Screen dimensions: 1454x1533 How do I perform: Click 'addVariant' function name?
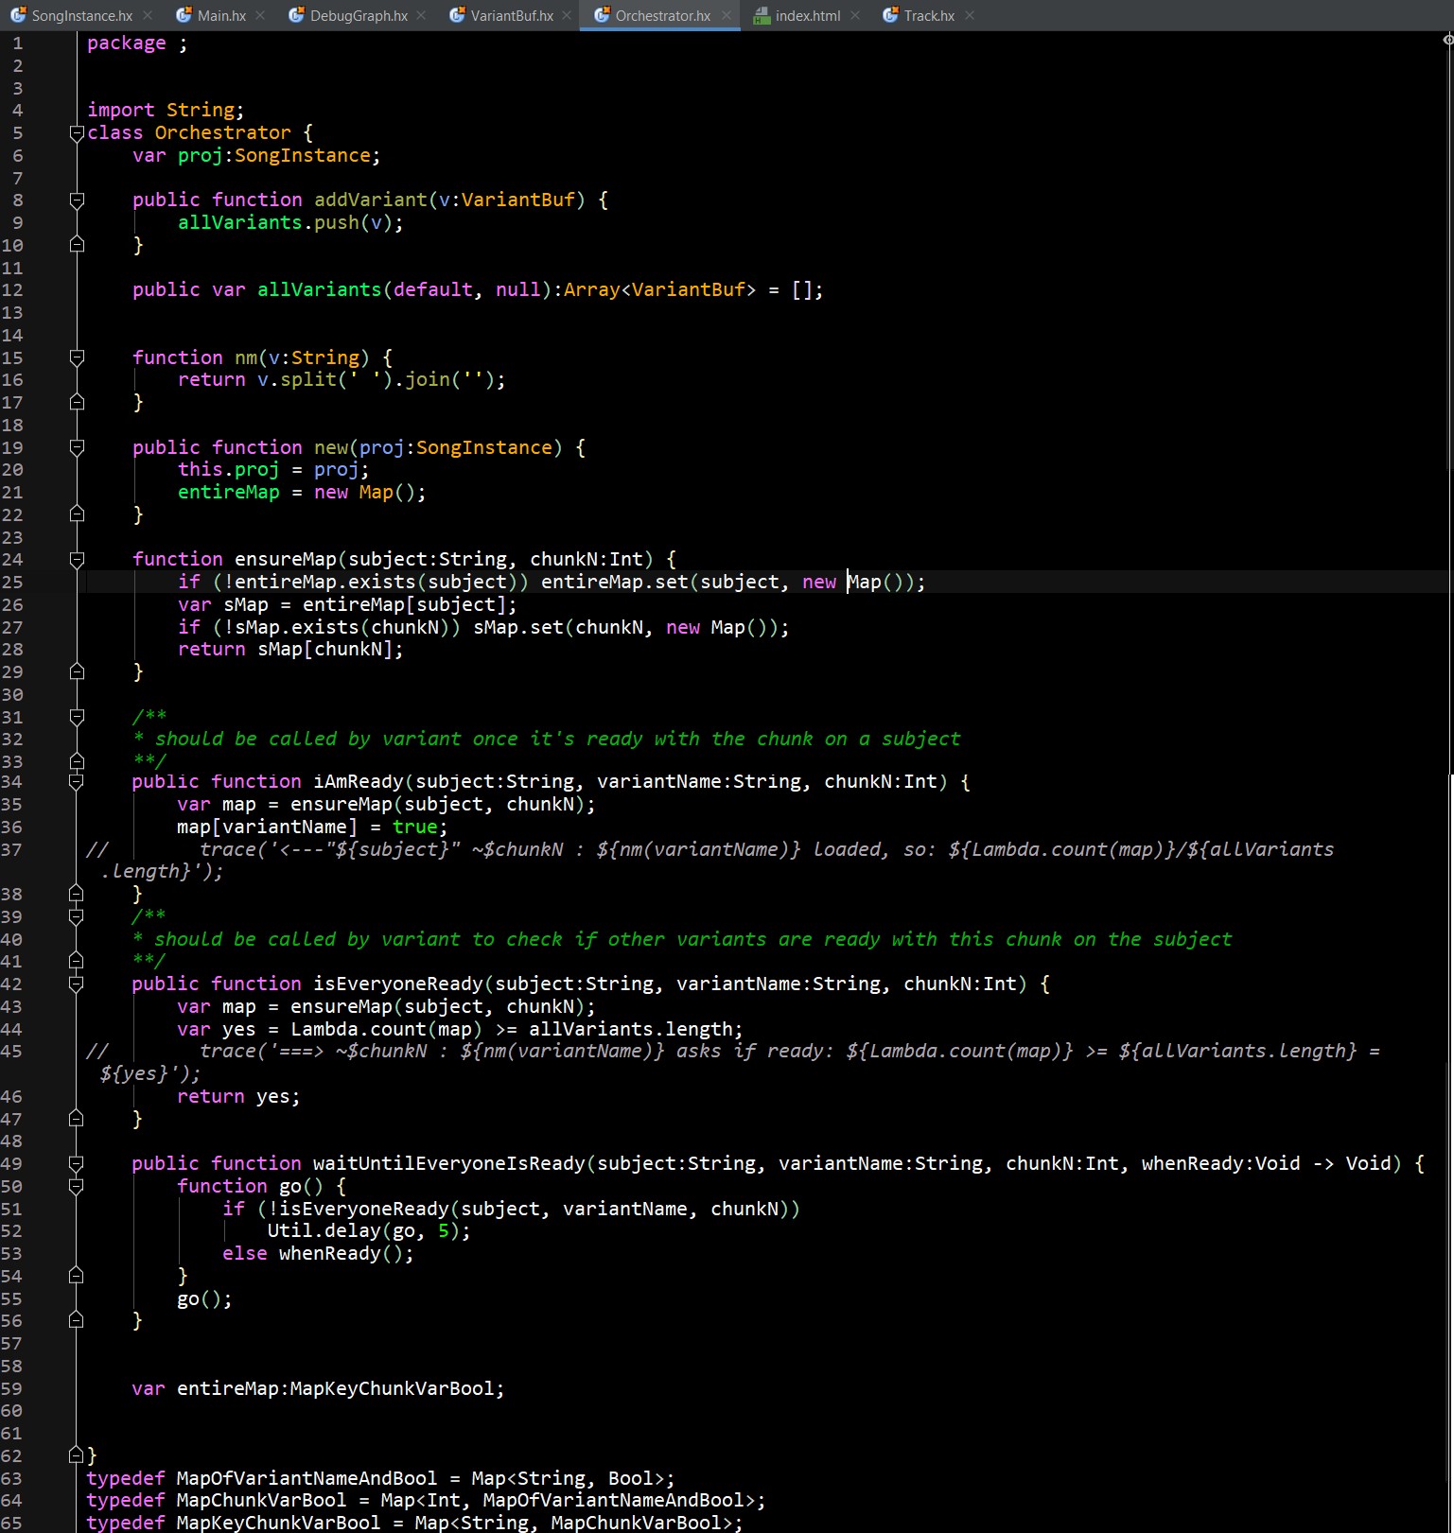[x=371, y=200]
